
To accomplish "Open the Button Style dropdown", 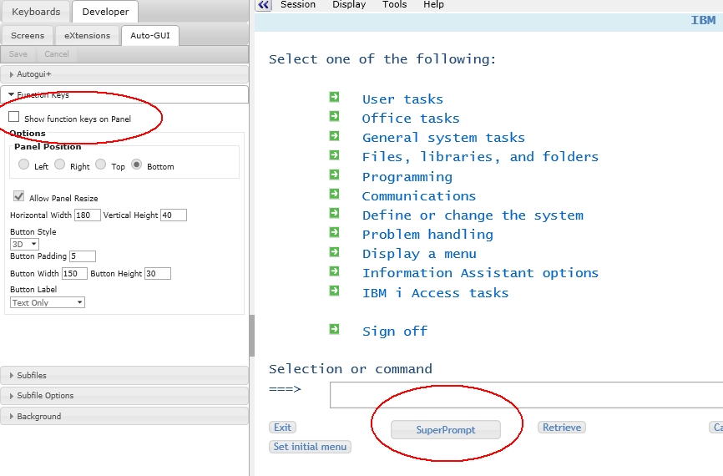I will point(24,244).
